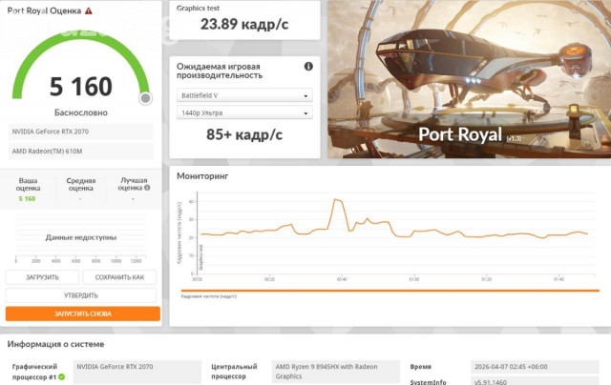Click the Ваша оценка value 5 160
Viewport: 611px width, 385px height.
pyautogui.click(x=28, y=199)
